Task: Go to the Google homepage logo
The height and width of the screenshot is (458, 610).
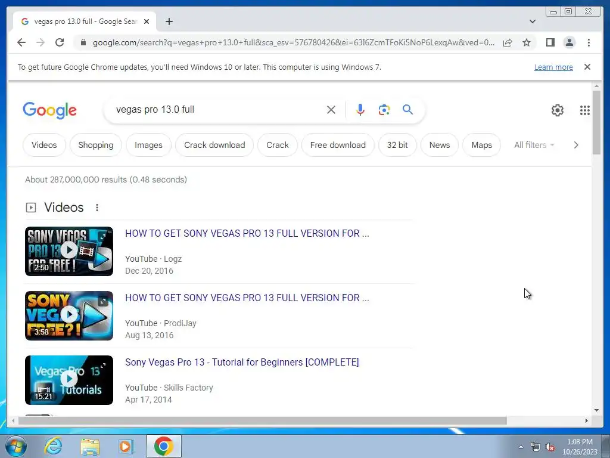Action: [50, 110]
